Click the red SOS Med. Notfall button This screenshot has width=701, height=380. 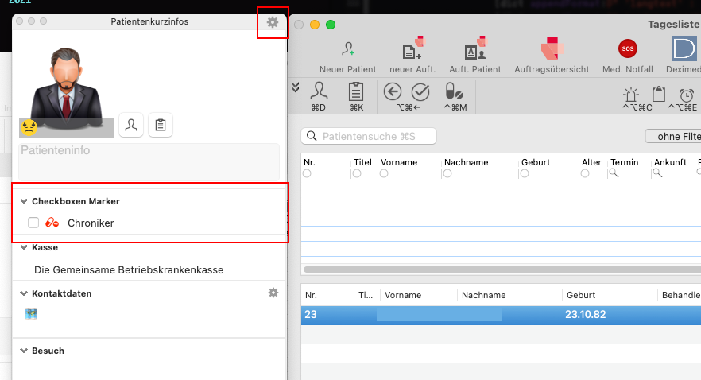pyautogui.click(x=628, y=48)
